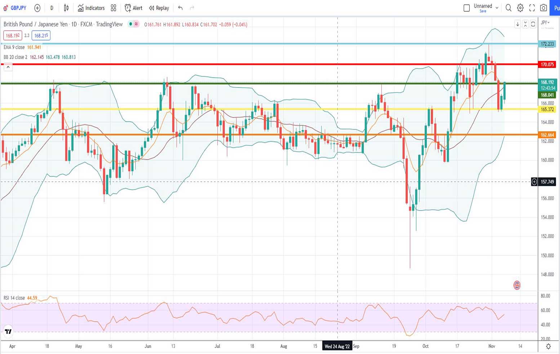Select the candle style icon
Screen dimensions: 560x354
(x=66, y=8)
